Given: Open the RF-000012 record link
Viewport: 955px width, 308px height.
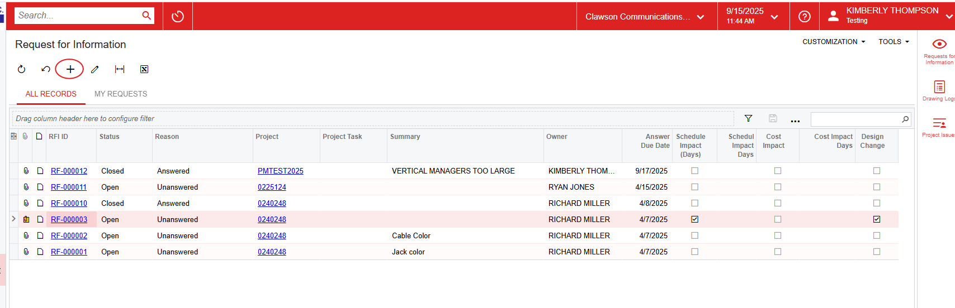Looking at the screenshot, I should (69, 171).
